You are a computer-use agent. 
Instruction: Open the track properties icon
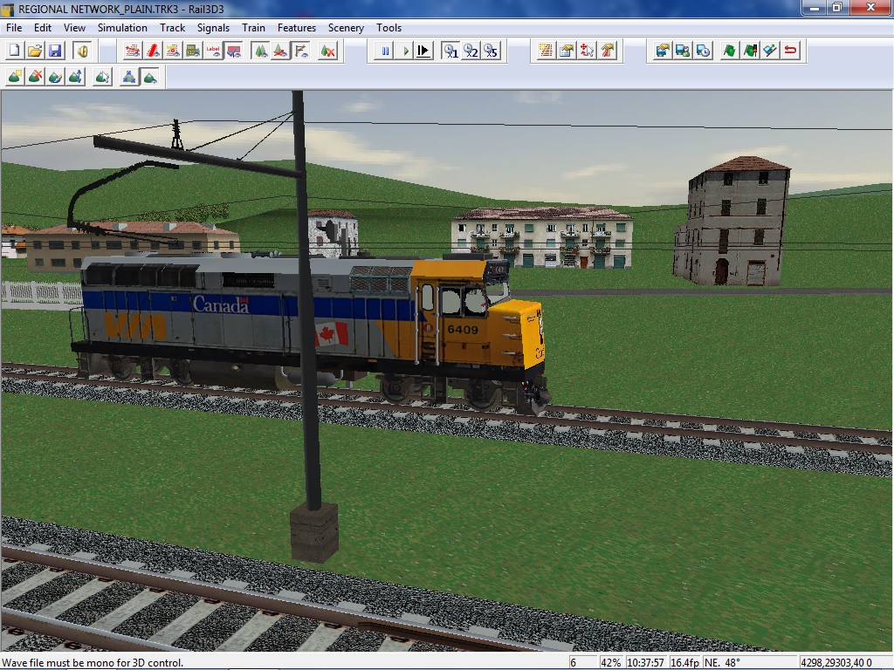point(566,51)
